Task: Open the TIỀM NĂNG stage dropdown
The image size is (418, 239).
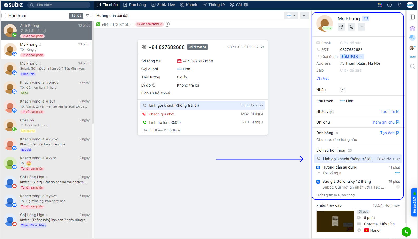Action: coord(352,57)
